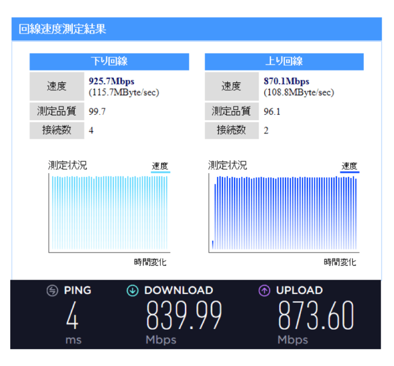Click the DOWNLOAD arrow icon
Screen dimensions: 394x366
tap(132, 291)
